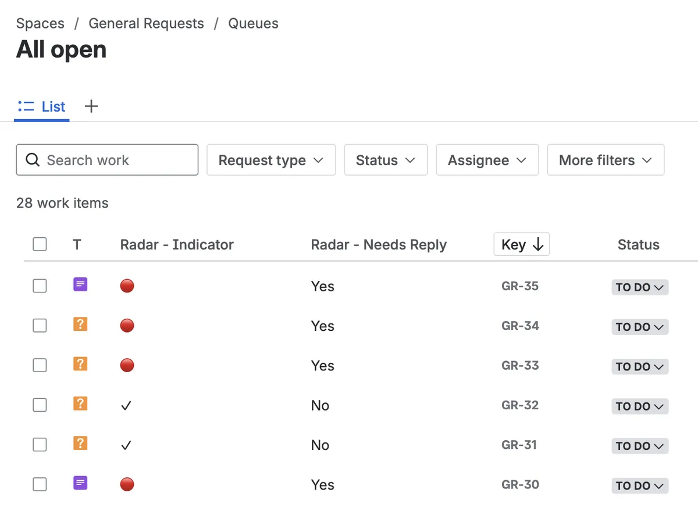Screen dimensions: 698x514
Task: Tick the checkbox for GR-34
Action: pos(40,325)
